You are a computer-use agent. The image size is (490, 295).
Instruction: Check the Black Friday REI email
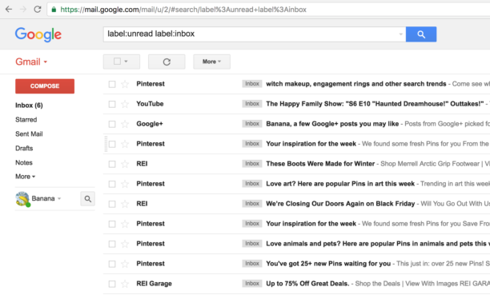click(112, 204)
